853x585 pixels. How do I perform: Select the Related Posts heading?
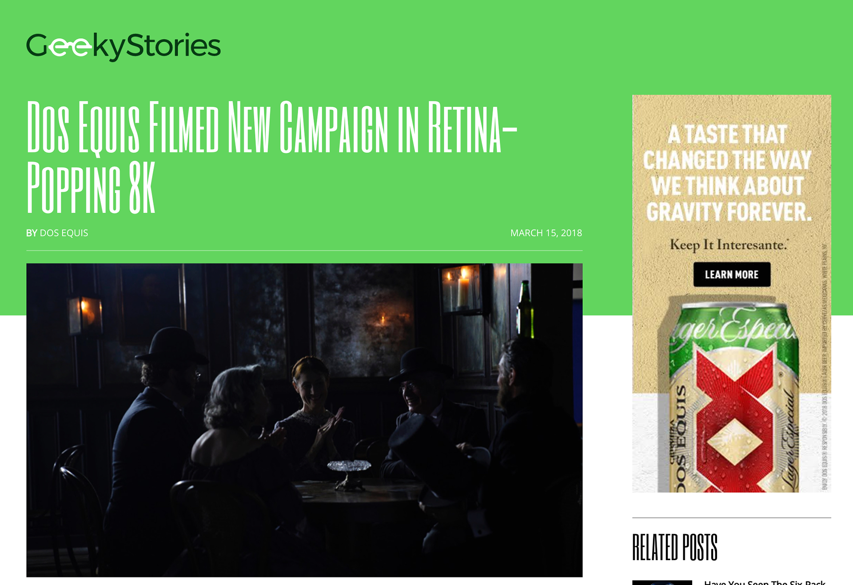pyautogui.click(x=675, y=548)
